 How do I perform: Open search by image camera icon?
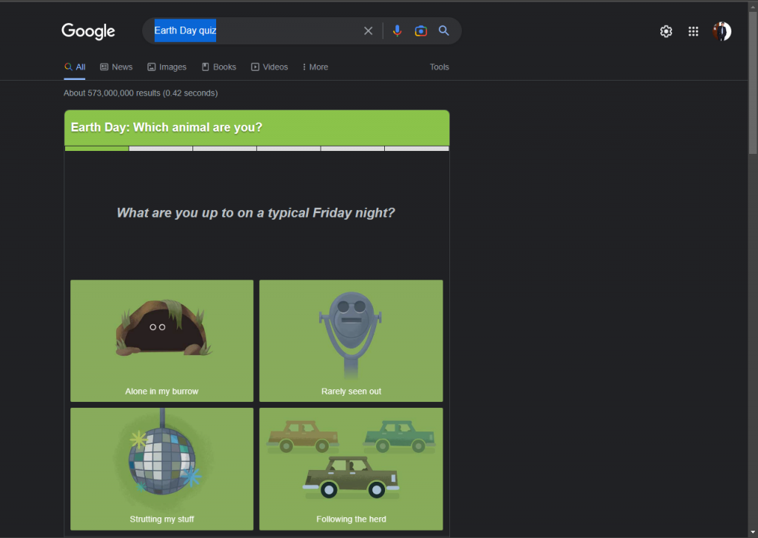[420, 31]
